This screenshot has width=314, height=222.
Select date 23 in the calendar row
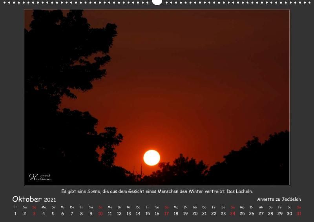point(223,214)
